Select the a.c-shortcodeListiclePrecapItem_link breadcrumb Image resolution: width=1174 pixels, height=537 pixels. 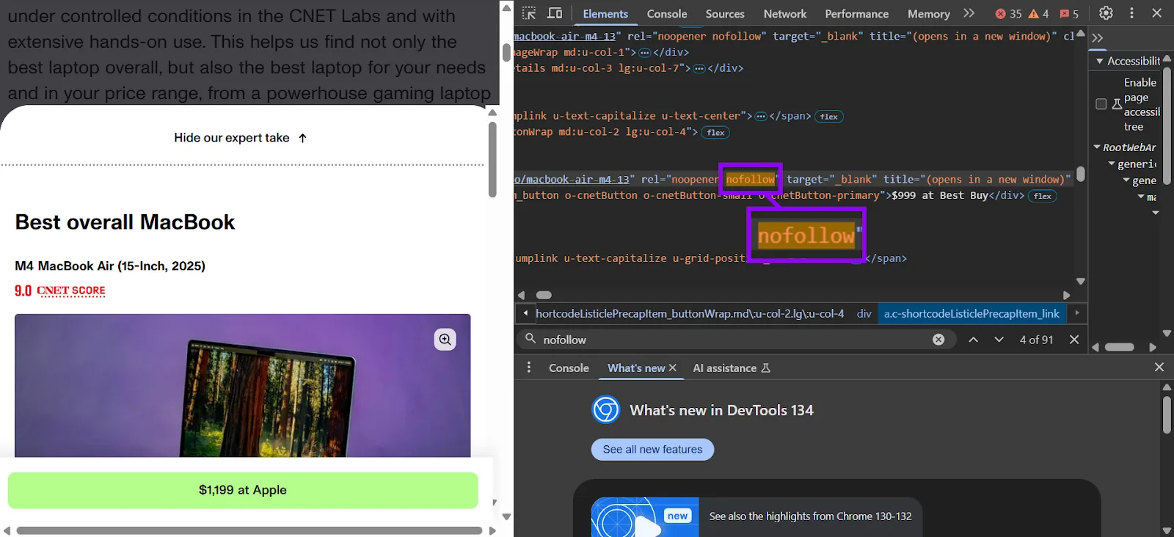(x=971, y=313)
